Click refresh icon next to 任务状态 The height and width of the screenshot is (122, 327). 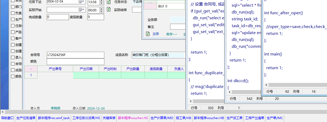109,2
